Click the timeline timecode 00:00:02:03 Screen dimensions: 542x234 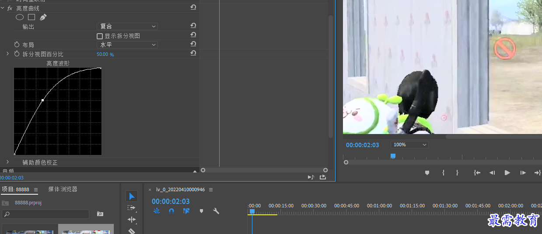171,201
